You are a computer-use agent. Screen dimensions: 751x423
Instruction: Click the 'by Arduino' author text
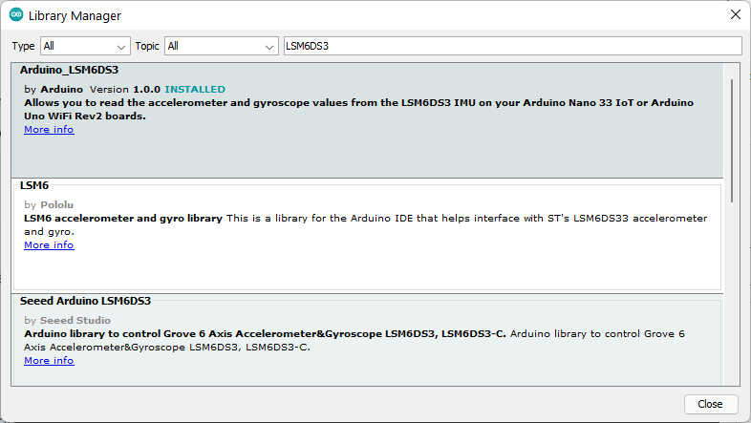click(54, 90)
